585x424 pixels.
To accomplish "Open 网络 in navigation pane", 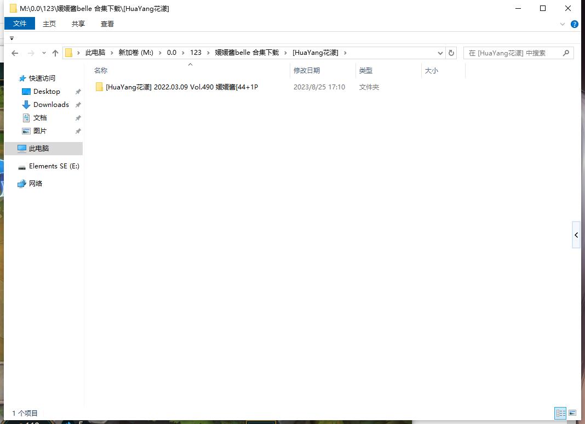I will (x=36, y=183).
